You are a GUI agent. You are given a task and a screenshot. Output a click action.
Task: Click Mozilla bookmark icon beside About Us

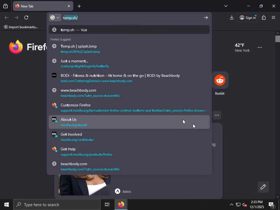click(x=55, y=120)
